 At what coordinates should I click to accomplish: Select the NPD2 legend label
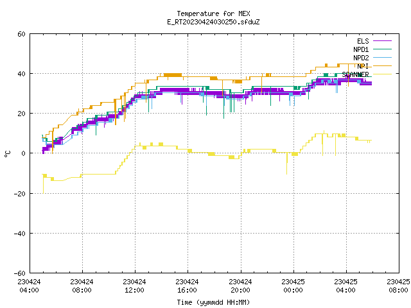pyautogui.click(x=361, y=58)
